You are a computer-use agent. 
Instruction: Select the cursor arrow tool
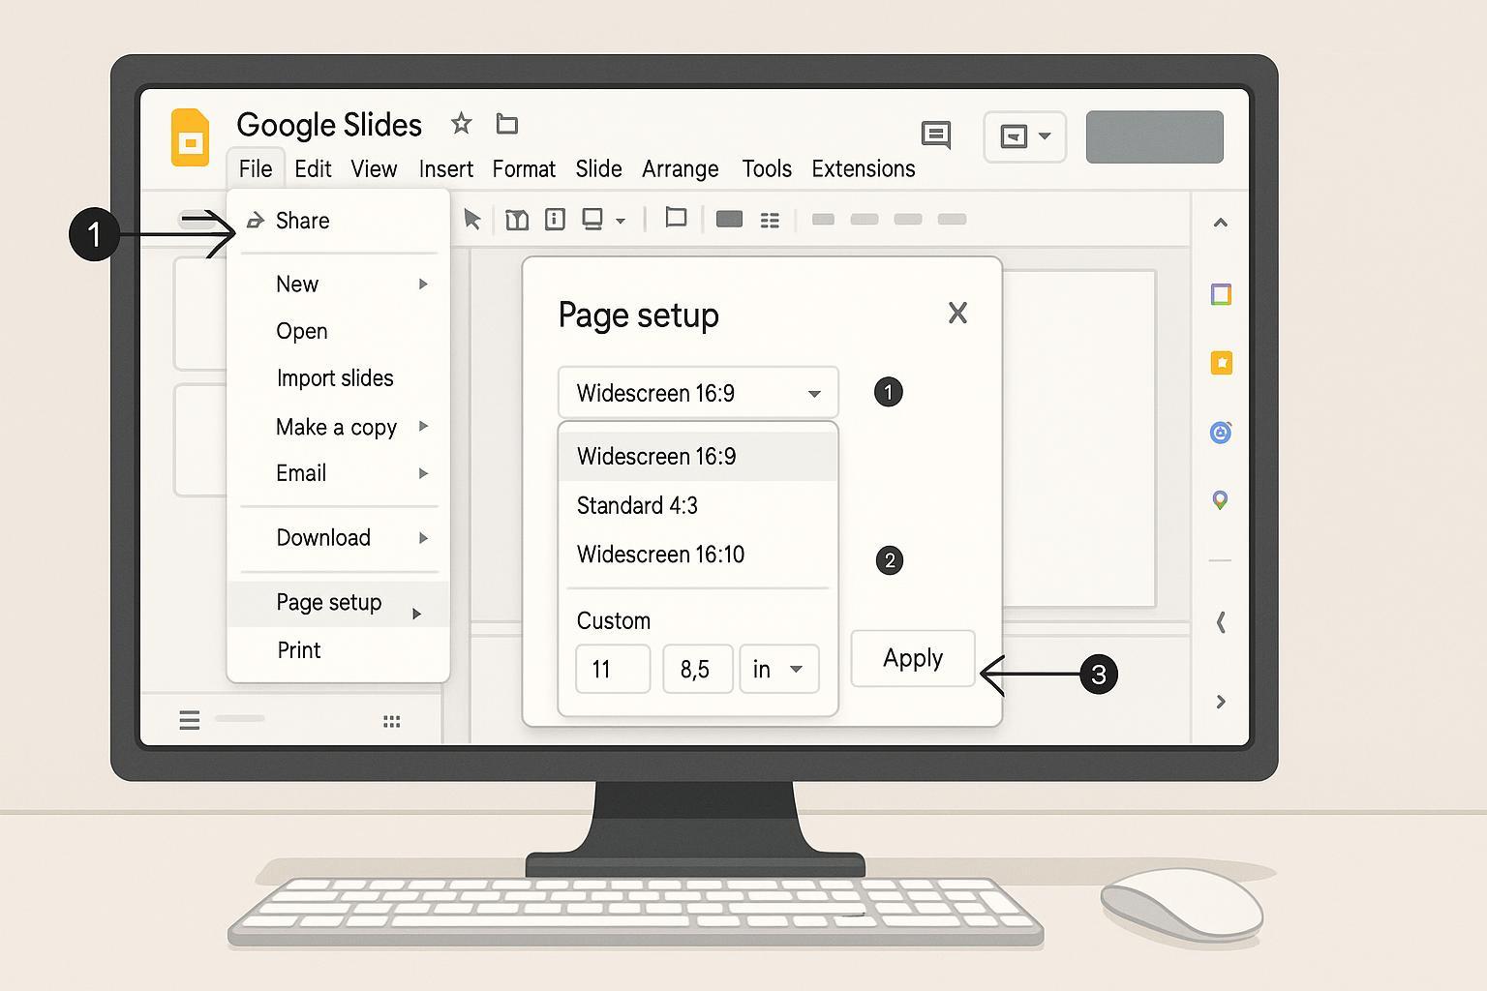click(471, 220)
